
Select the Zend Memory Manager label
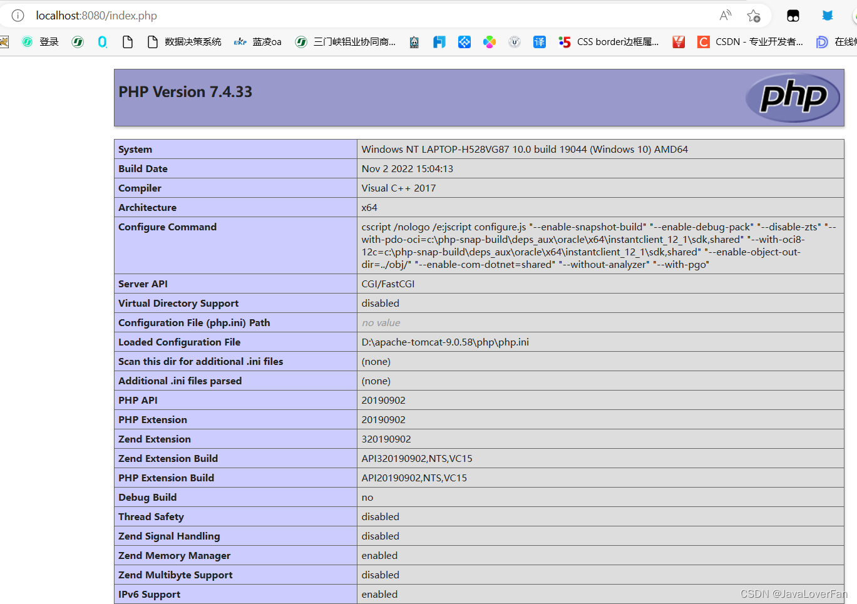(174, 555)
